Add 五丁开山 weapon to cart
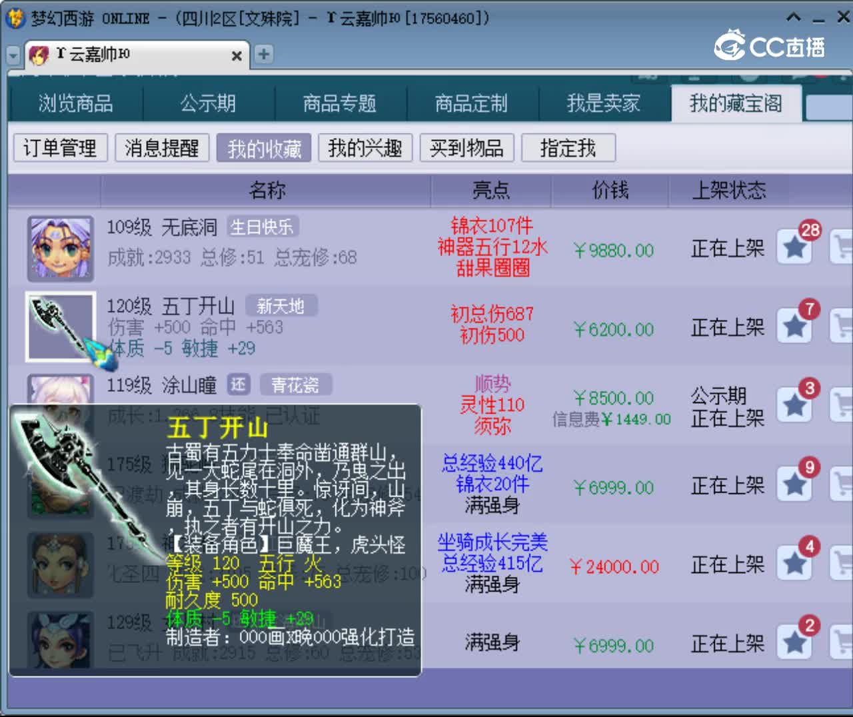 click(842, 327)
